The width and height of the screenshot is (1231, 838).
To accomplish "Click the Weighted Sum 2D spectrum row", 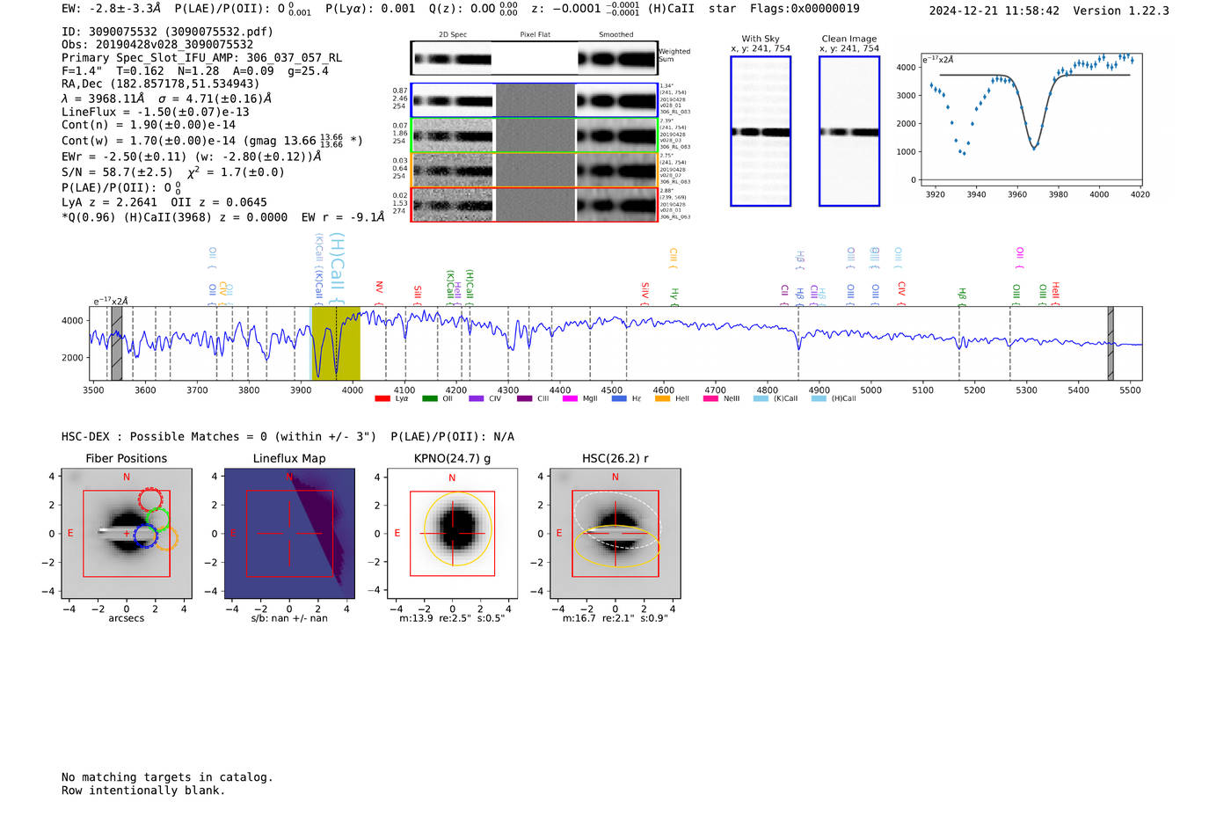I will coord(535,58).
